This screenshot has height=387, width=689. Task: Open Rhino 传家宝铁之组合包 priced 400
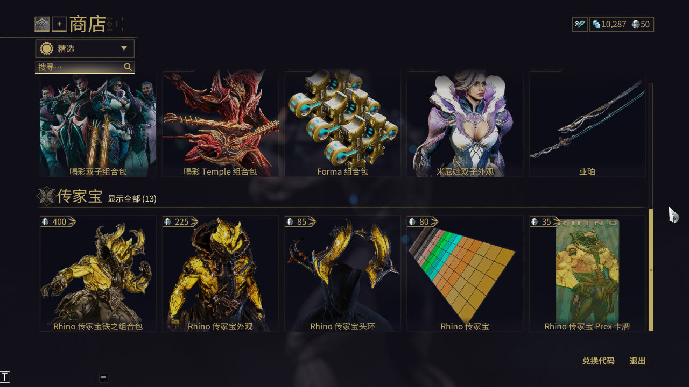pyautogui.click(x=98, y=274)
